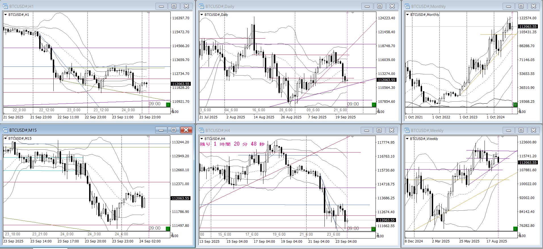Click the chart shift triangle on H4 chart
Viewport: 543px width, 249px height.
[x=353, y=137]
